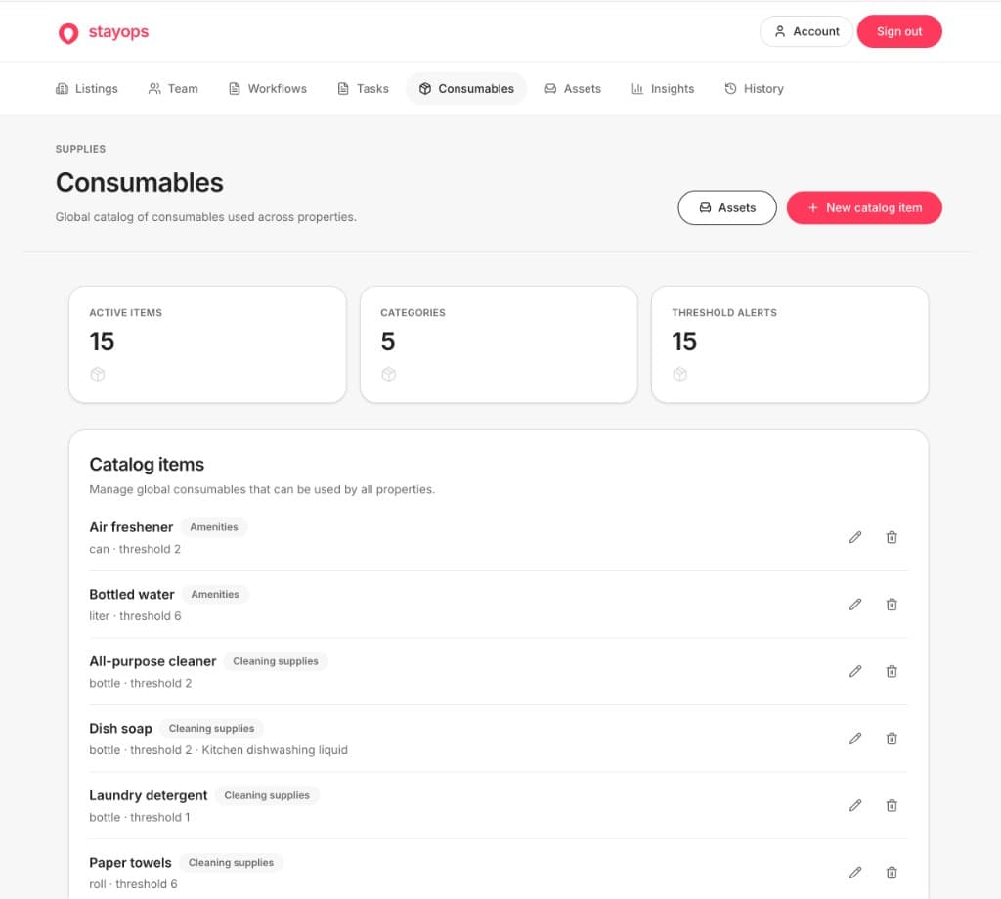The height and width of the screenshot is (899, 1001).
Task: Click Cleaning supplies tag on Laundry detergent
Action: 267,795
